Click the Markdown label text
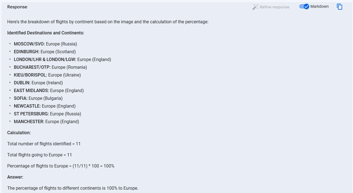 tap(319, 6)
